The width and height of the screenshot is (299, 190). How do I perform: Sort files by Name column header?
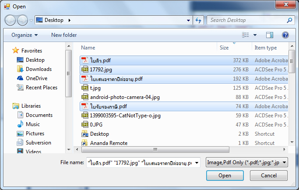[88, 48]
